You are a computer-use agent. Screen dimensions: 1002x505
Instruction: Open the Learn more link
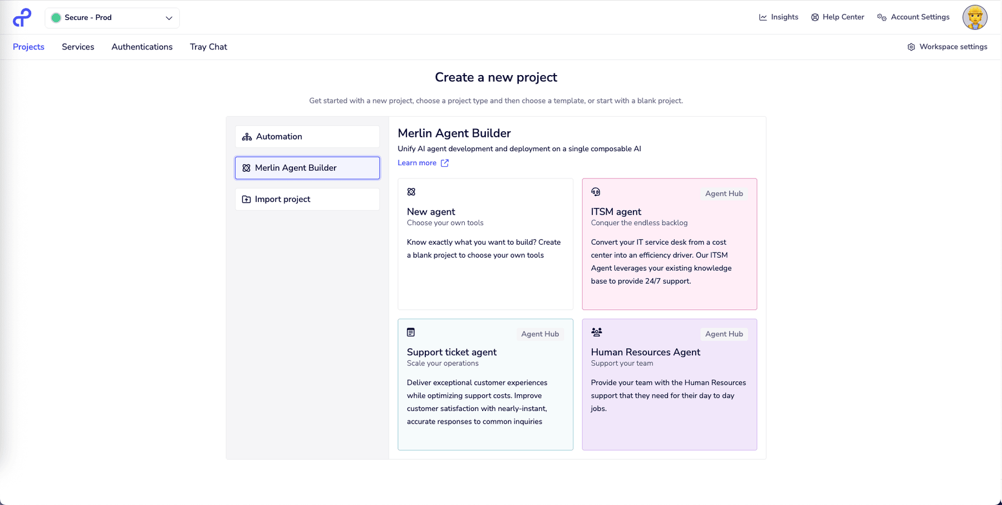point(417,163)
